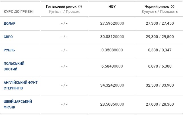Open the ПОЛЬСЬКИЙ ЗЛОТИЙ currency link

click(x=14, y=66)
